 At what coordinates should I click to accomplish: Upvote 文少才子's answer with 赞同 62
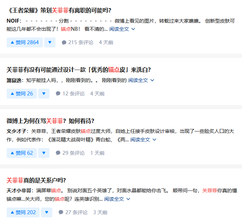pos(22,153)
